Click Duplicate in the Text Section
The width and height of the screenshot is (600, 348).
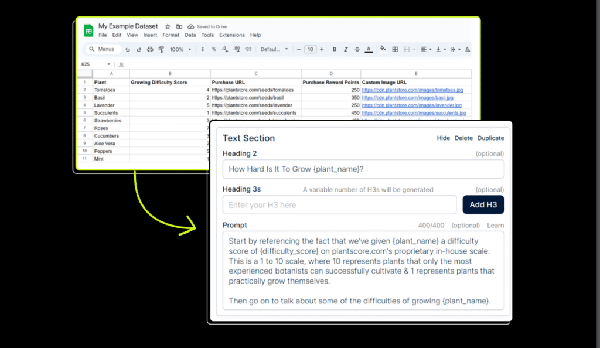pyautogui.click(x=490, y=138)
